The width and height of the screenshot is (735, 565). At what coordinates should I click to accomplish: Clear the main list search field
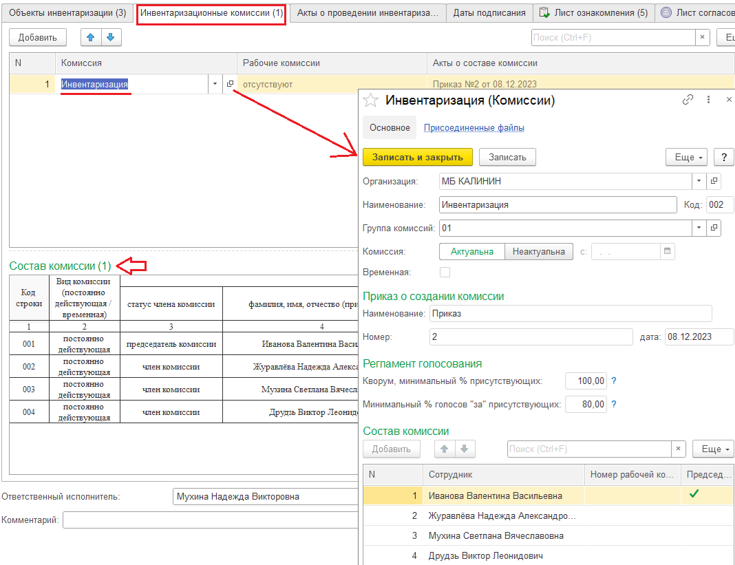pyautogui.click(x=702, y=38)
